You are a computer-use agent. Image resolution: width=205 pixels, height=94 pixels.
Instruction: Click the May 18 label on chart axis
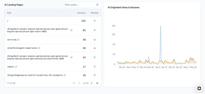193,67
